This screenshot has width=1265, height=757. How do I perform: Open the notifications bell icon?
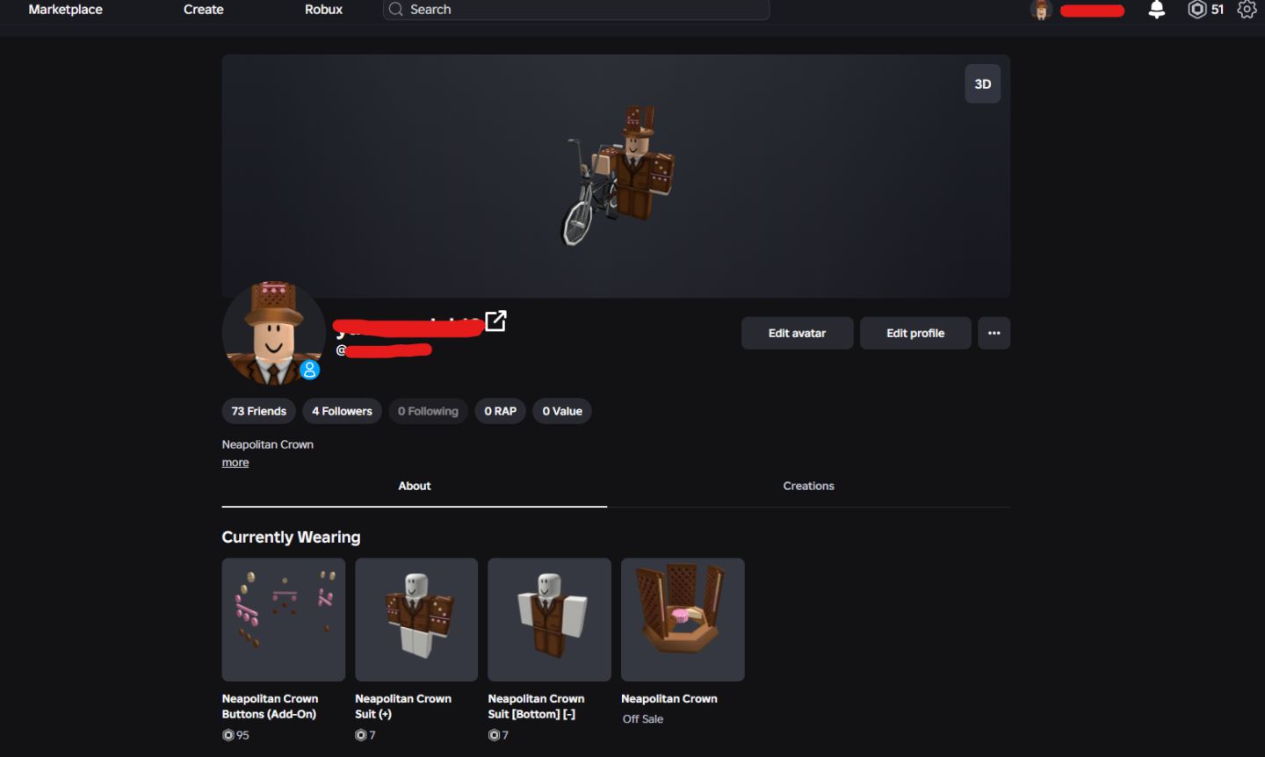click(1157, 10)
